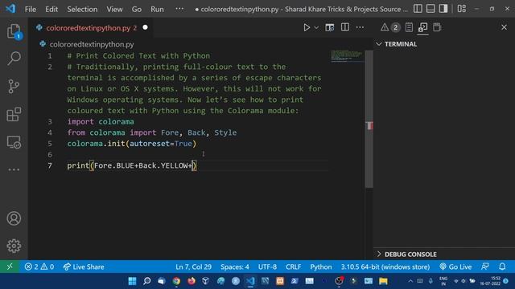Open the Windows Start menu
Viewport: 515px width, 289px height.
[132, 281]
